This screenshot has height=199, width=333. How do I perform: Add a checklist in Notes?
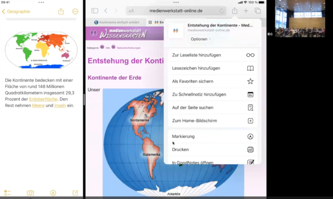point(7,193)
